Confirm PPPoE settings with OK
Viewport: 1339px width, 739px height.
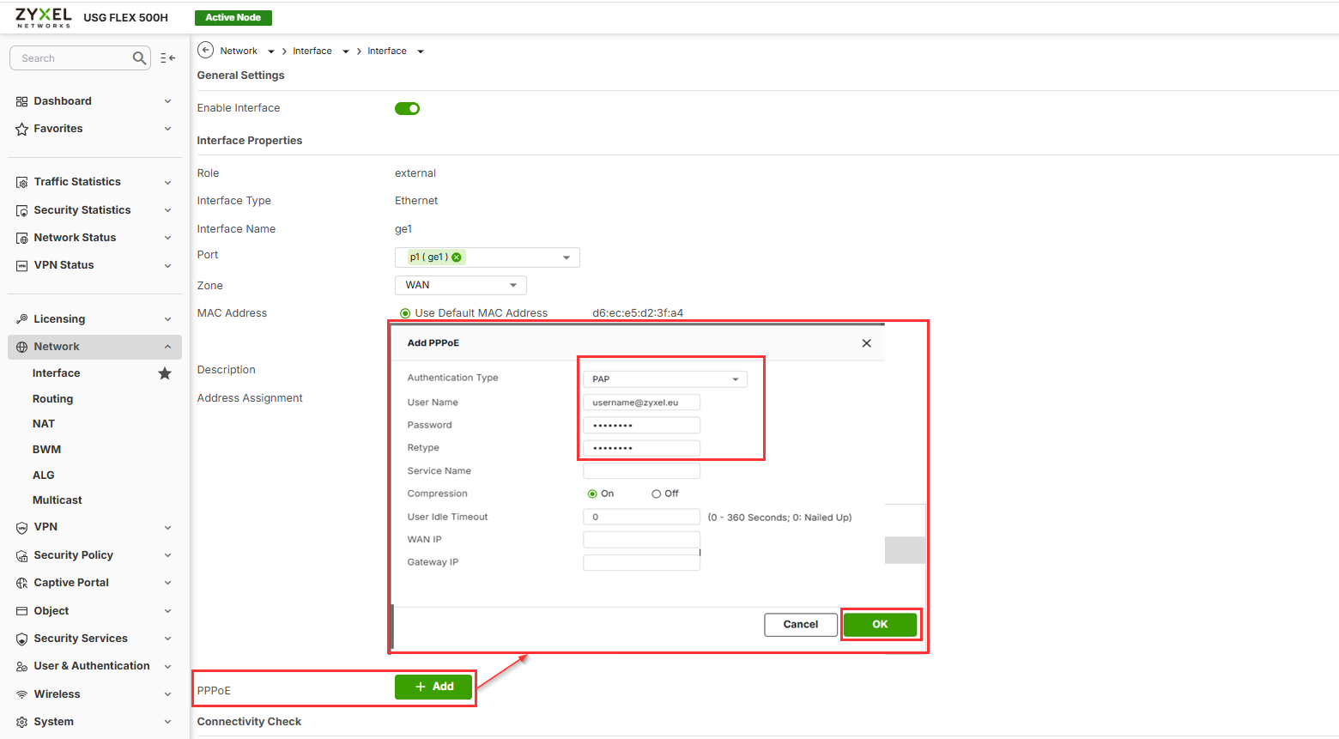880,624
